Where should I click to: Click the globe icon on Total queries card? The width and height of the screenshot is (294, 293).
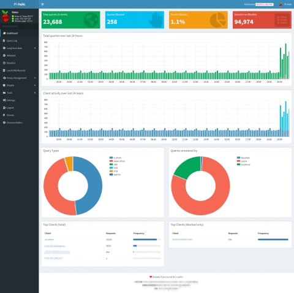[91, 20]
